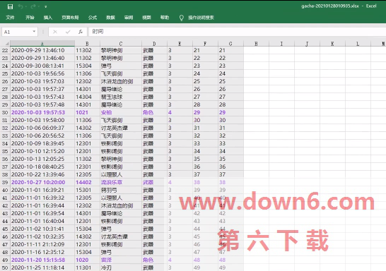Switch to the 视图 ribbon tab
Image resolution: width=386 pixels, height=271 pixels.
point(146,18)
